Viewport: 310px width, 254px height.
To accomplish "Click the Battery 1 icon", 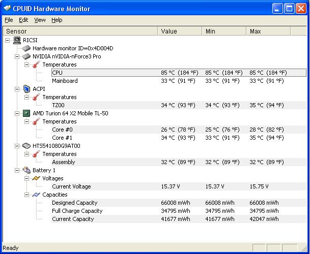I will [26, 170].
